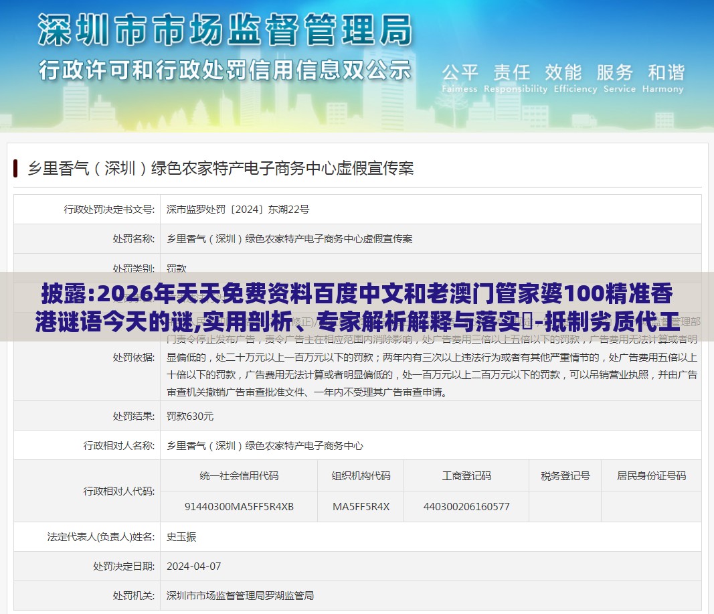
Task: Select the value 深圳市市场监督管理局罗湖监管局
Action: pos(240,596)
